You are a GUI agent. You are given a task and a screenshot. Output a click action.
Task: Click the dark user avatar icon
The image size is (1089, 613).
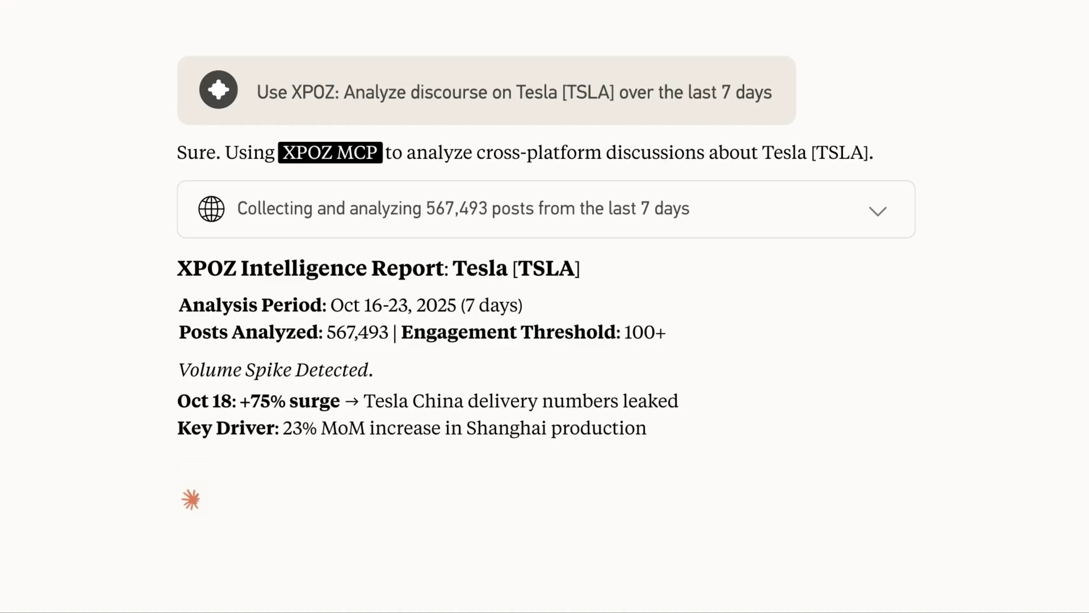pyautogui.click(x=218, y=89)
